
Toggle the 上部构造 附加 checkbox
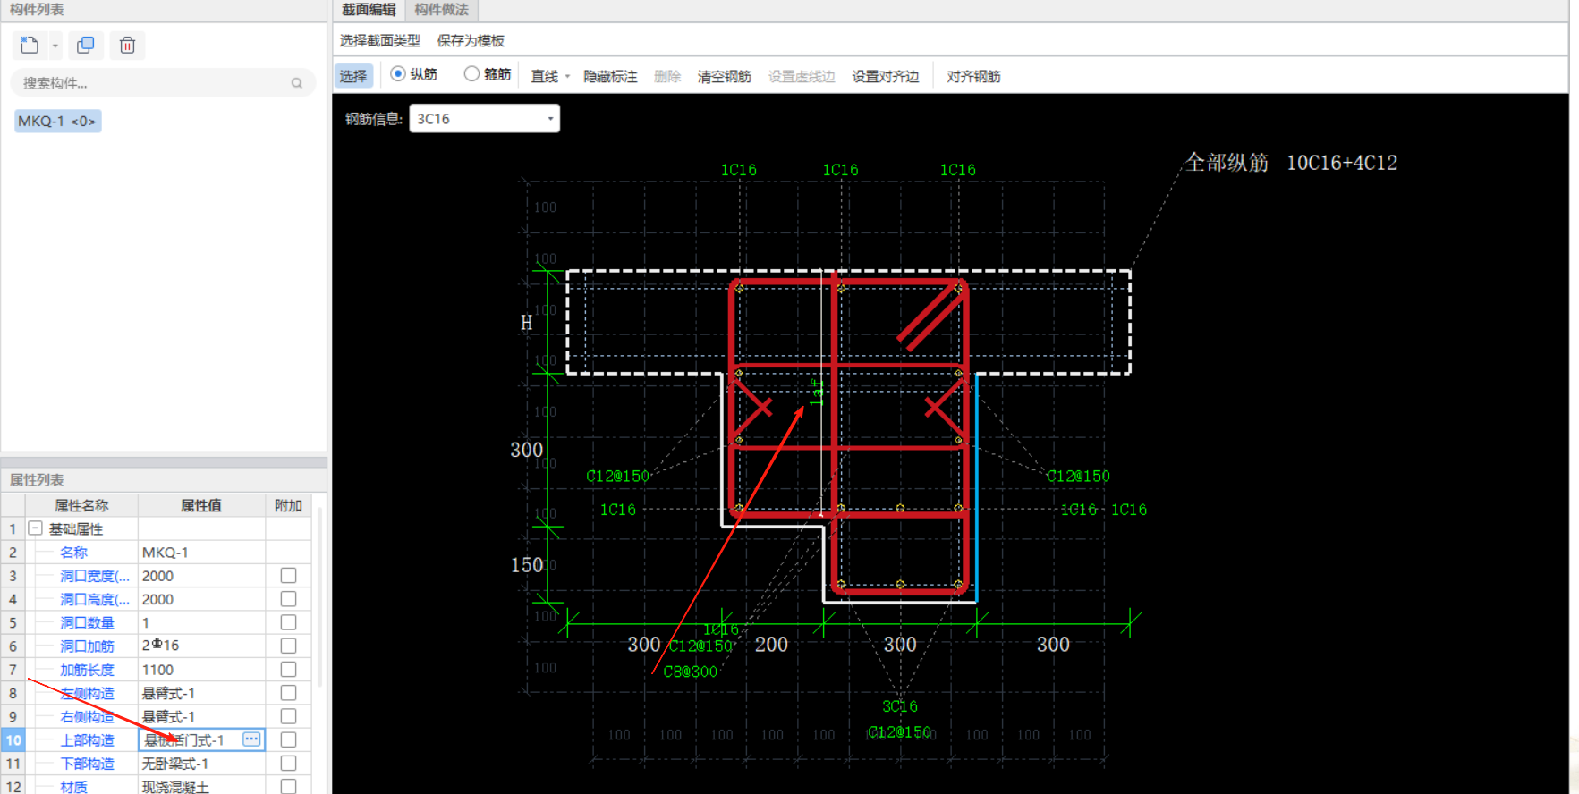click(288, 739)
